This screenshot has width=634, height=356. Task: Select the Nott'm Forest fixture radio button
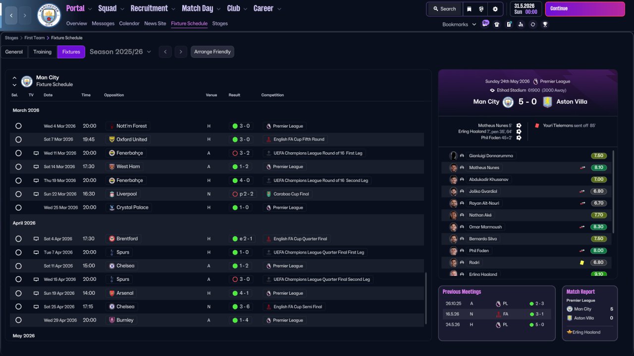(18, 126)
